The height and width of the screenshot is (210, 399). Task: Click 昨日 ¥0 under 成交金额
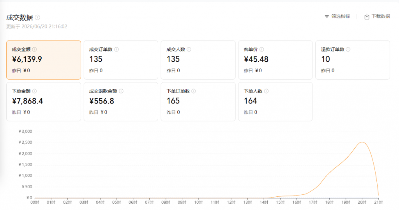click(x=21, y=71)
